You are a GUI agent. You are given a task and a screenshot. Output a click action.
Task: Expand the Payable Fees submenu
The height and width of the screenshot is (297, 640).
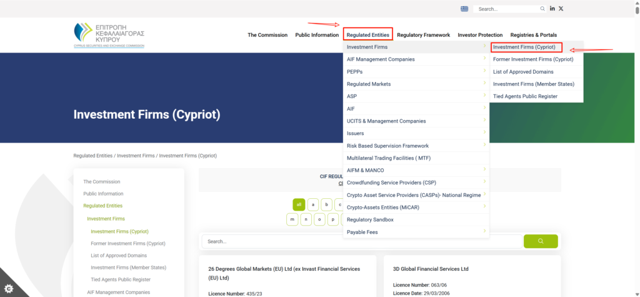[484, 232]
